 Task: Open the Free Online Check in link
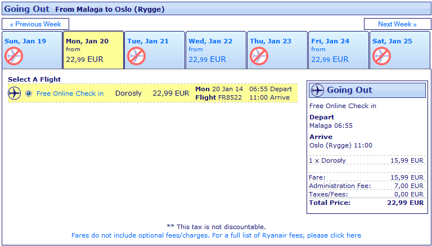coord(70,93)
